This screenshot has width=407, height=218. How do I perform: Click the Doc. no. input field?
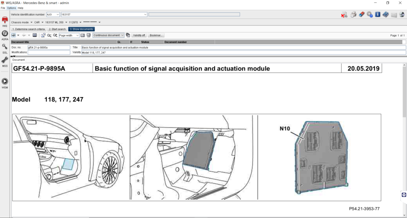[49, 47]
